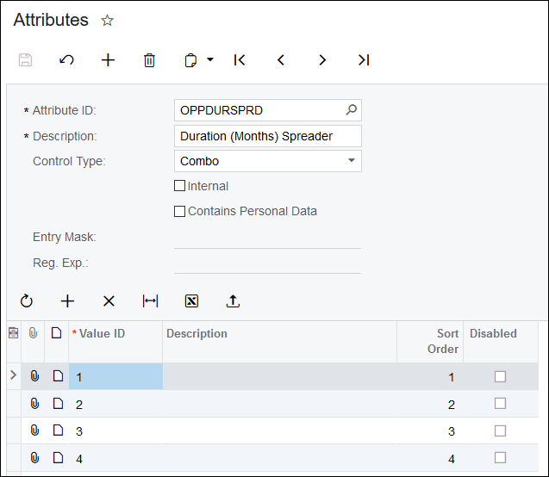Toggle the Internal checkbox
The height and width of the screenshot is (477, 549).
point(179,186)
